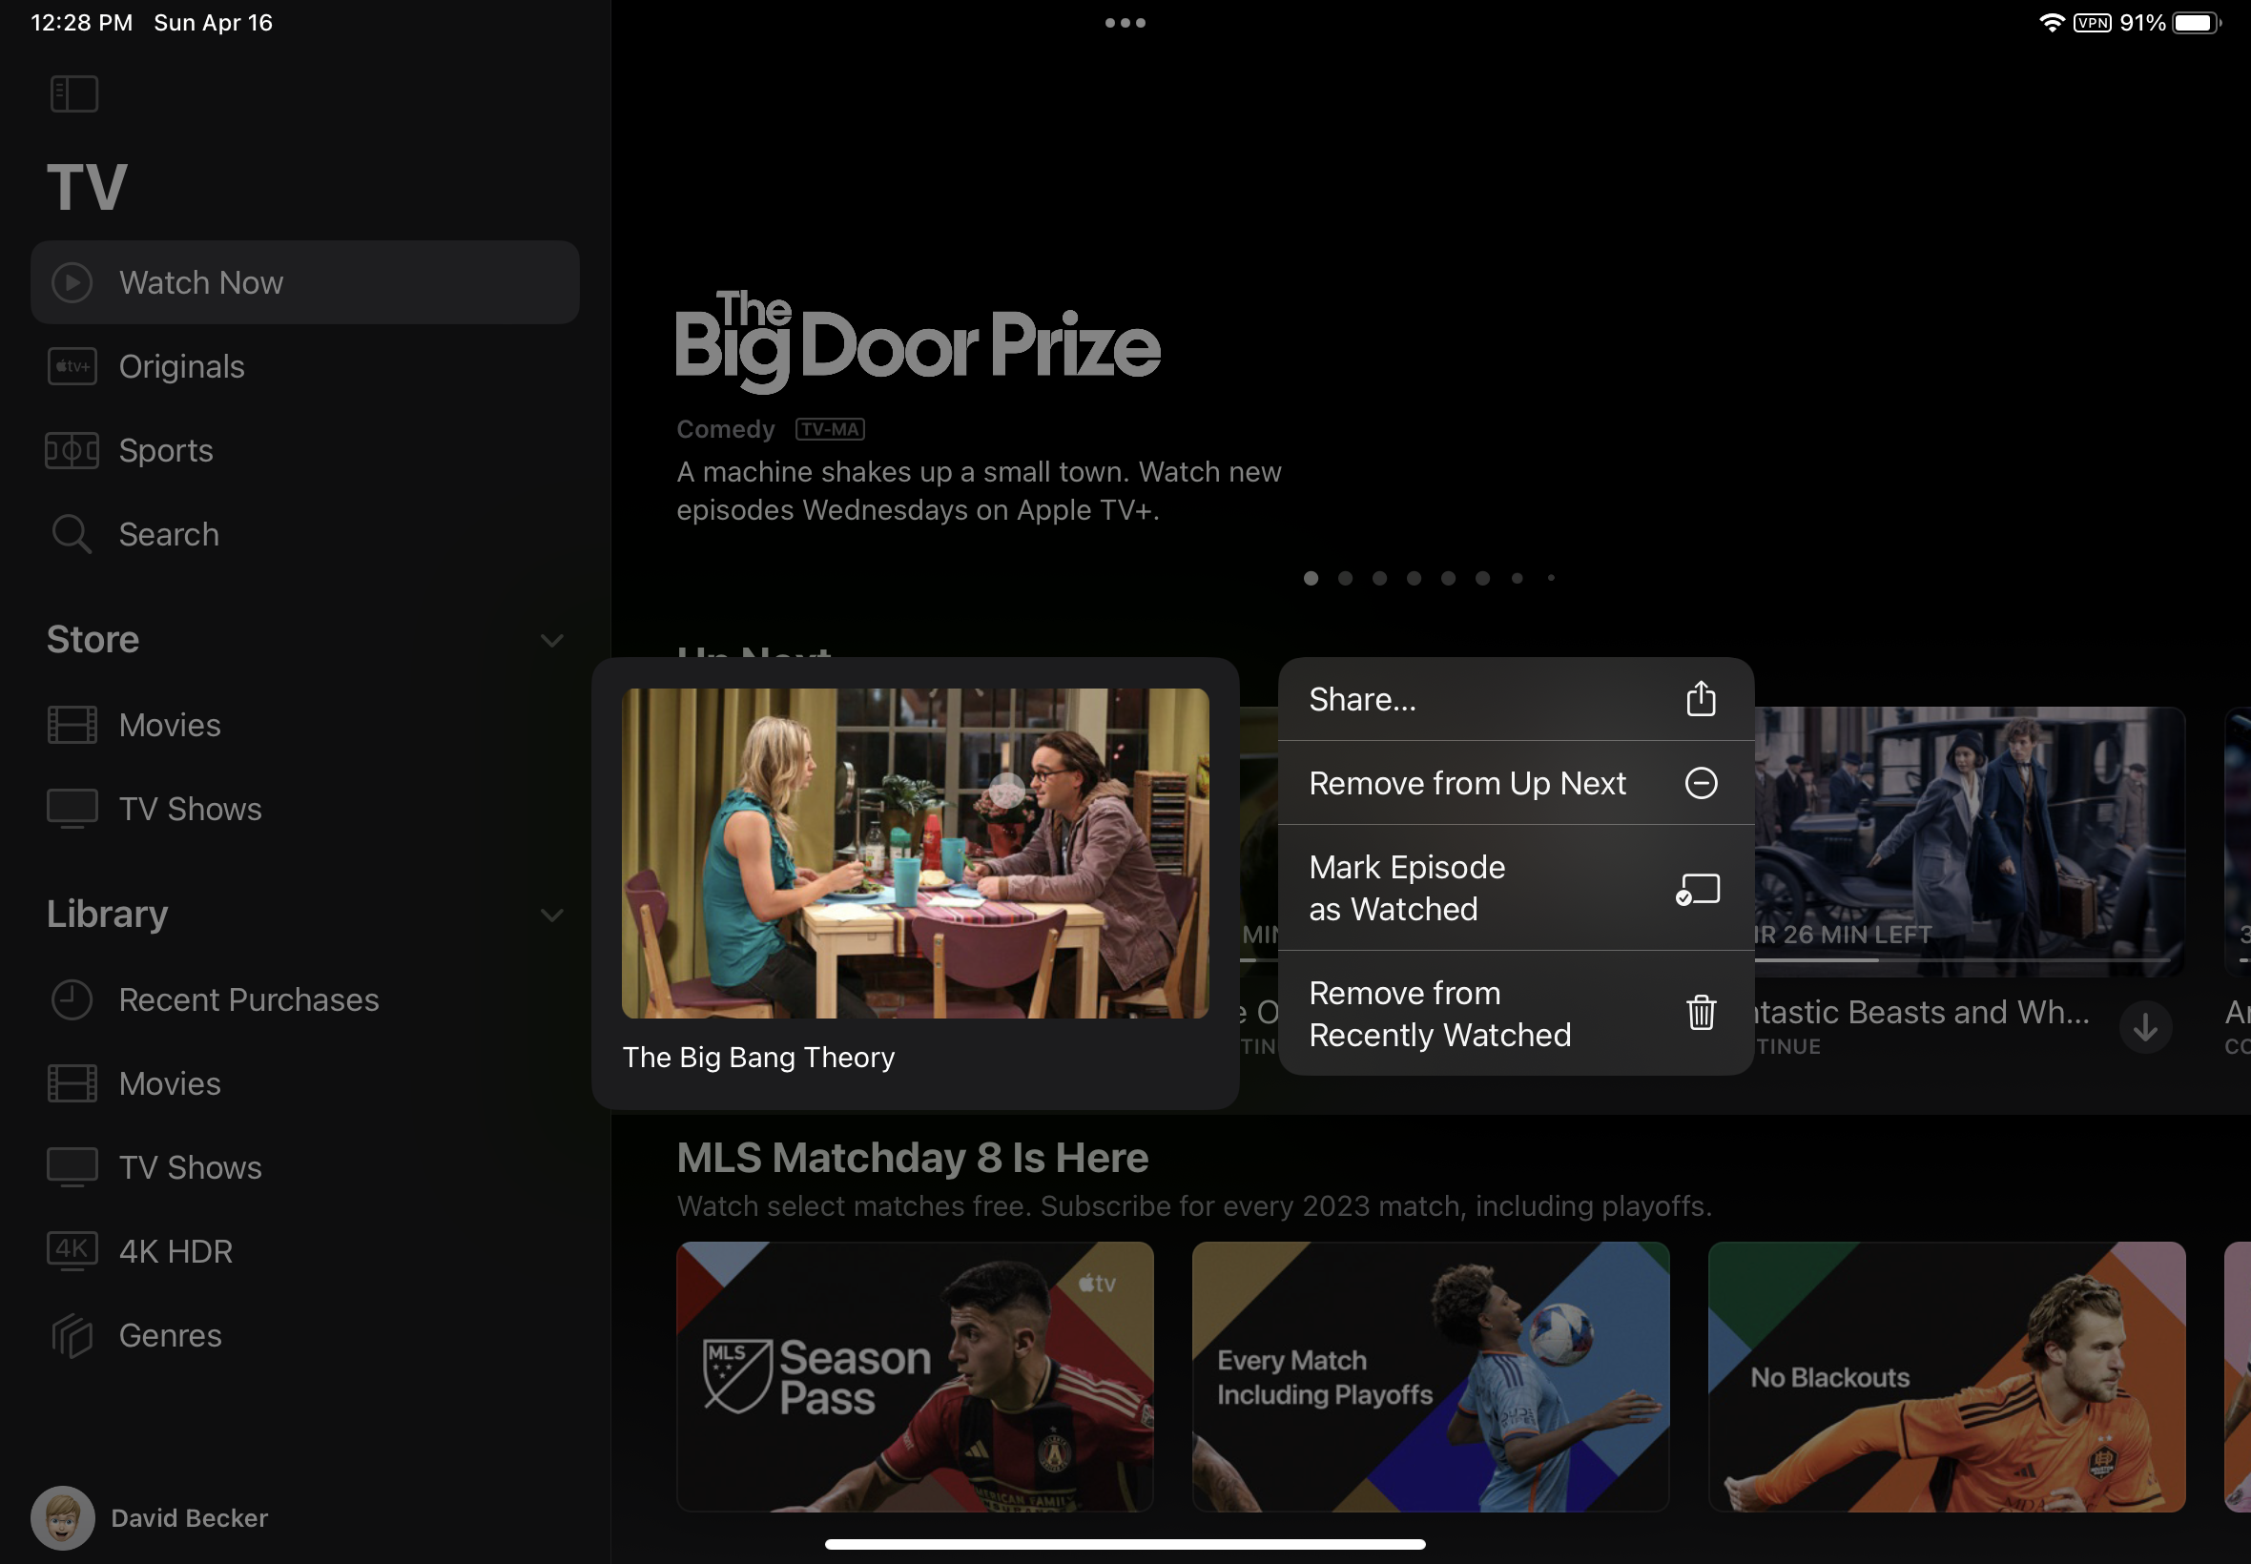Click the Genres stacked cards icon
The width and height of the screenshot is (2251, 1564).
point(72,1336)
